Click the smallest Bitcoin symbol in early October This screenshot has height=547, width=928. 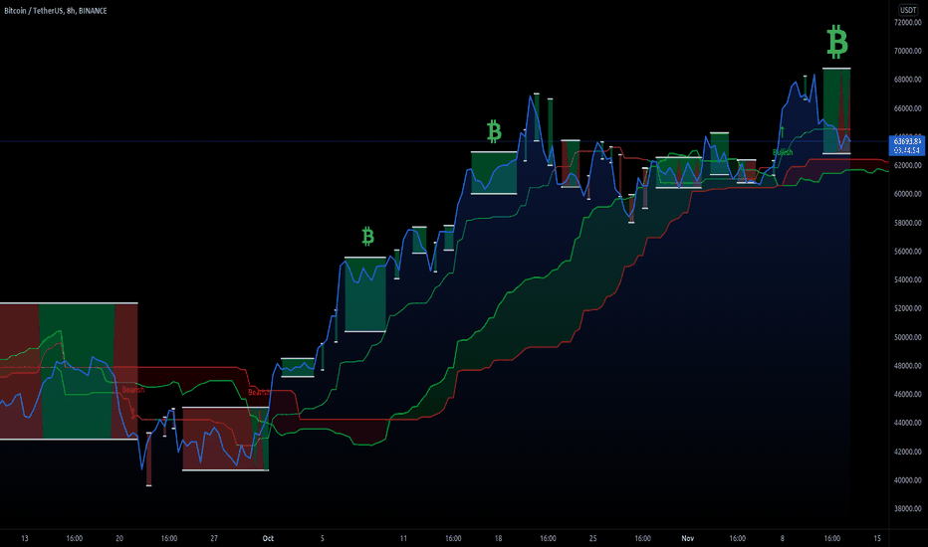367,236
